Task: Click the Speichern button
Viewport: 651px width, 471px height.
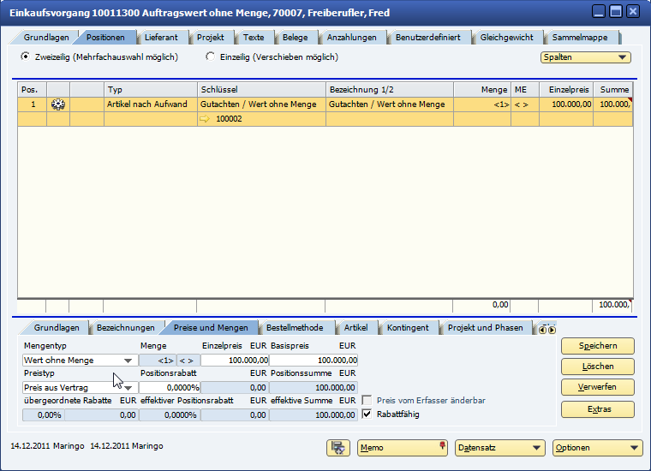Action: coord(598,346)
